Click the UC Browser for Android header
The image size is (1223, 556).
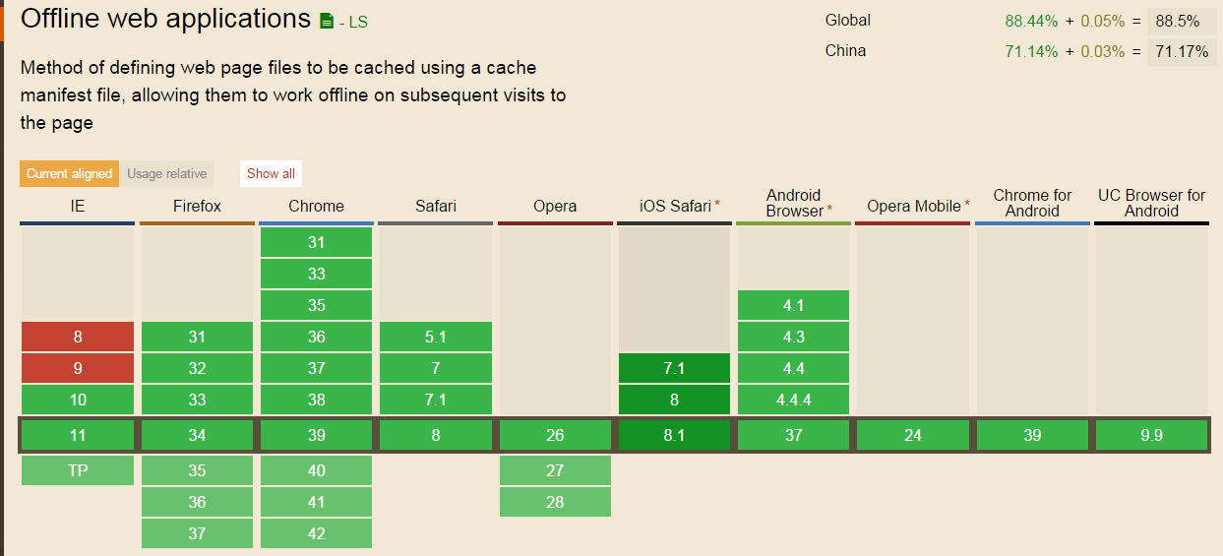(1151, 203)
